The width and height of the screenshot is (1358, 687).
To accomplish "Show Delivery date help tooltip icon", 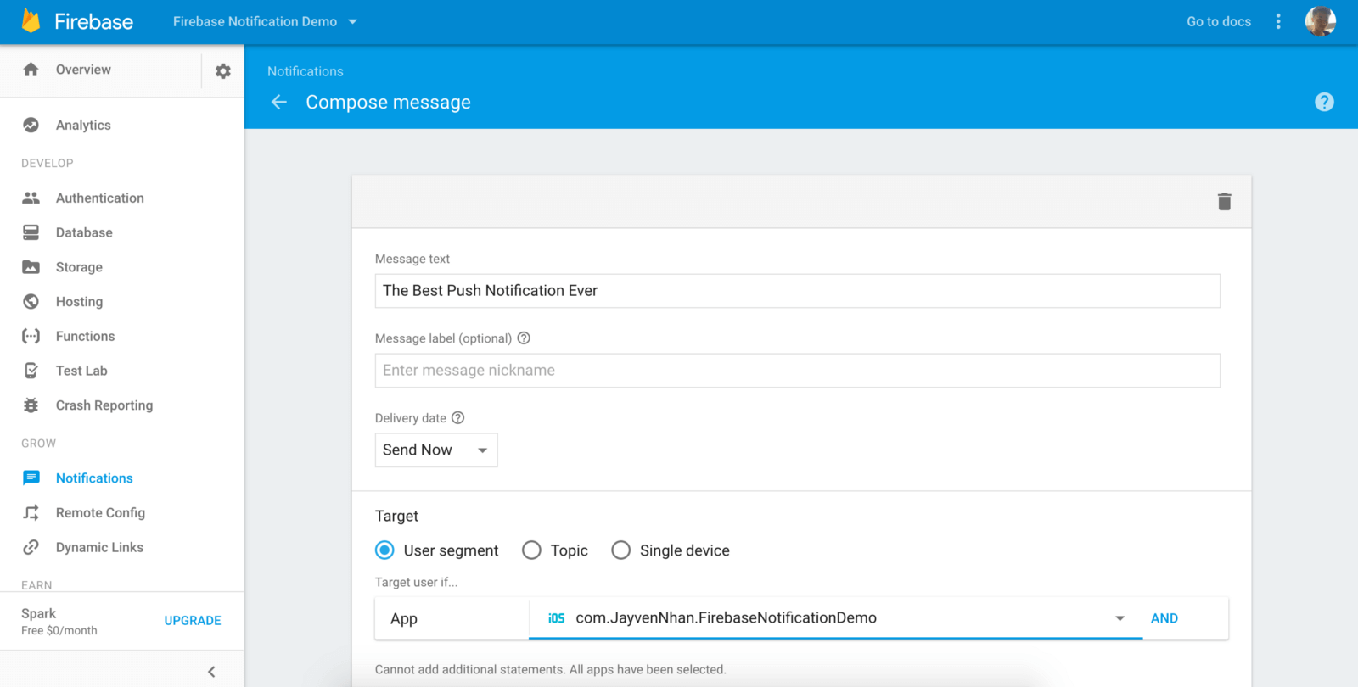I will click(458, 417).
